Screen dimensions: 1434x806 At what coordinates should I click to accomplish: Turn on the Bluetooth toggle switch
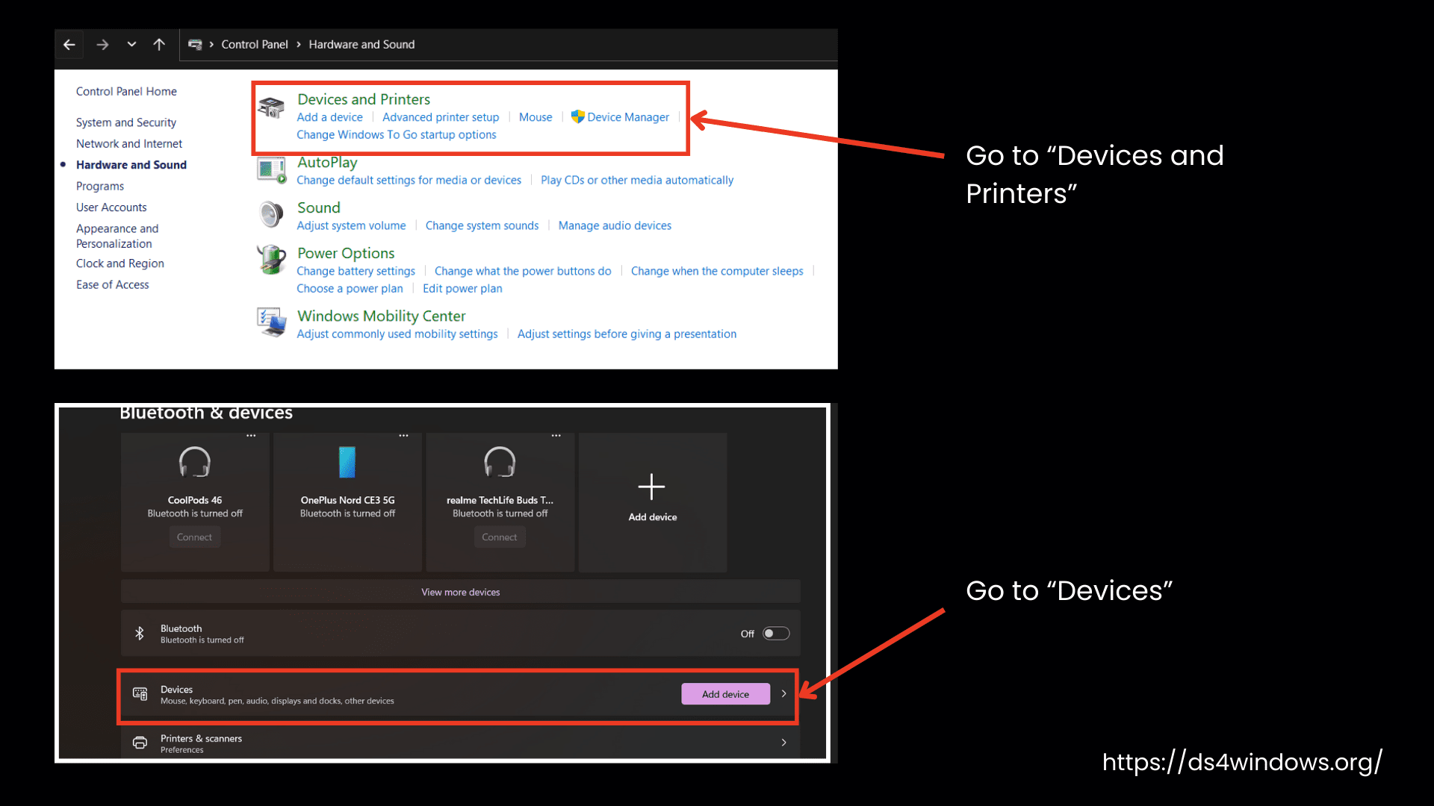point(776,634)
